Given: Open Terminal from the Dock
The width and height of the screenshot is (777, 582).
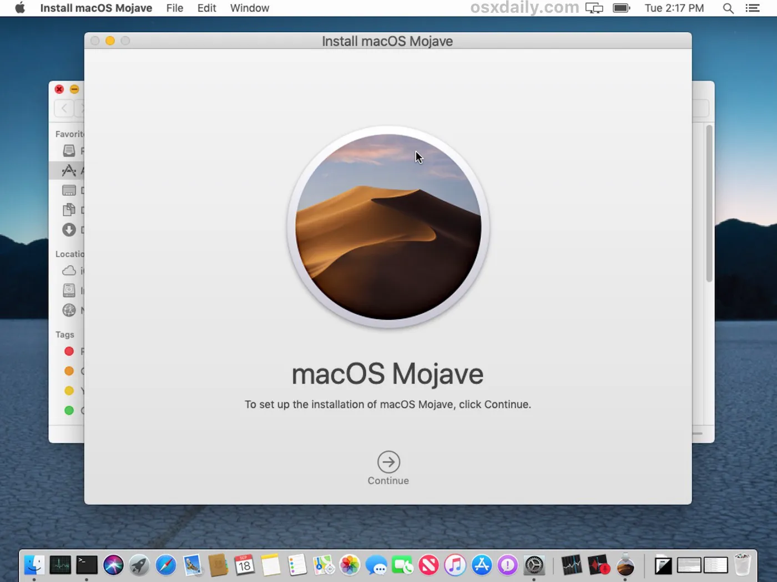Looking at the screenshot, I should point(87,565).
